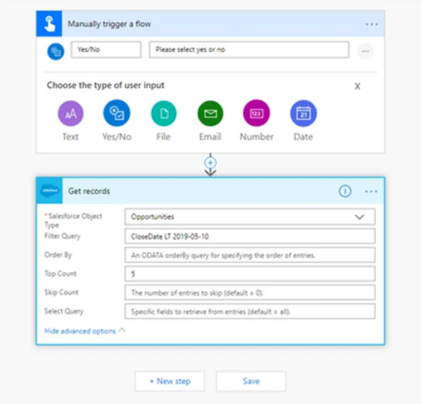Show info for Get records action

coord(345,191)
